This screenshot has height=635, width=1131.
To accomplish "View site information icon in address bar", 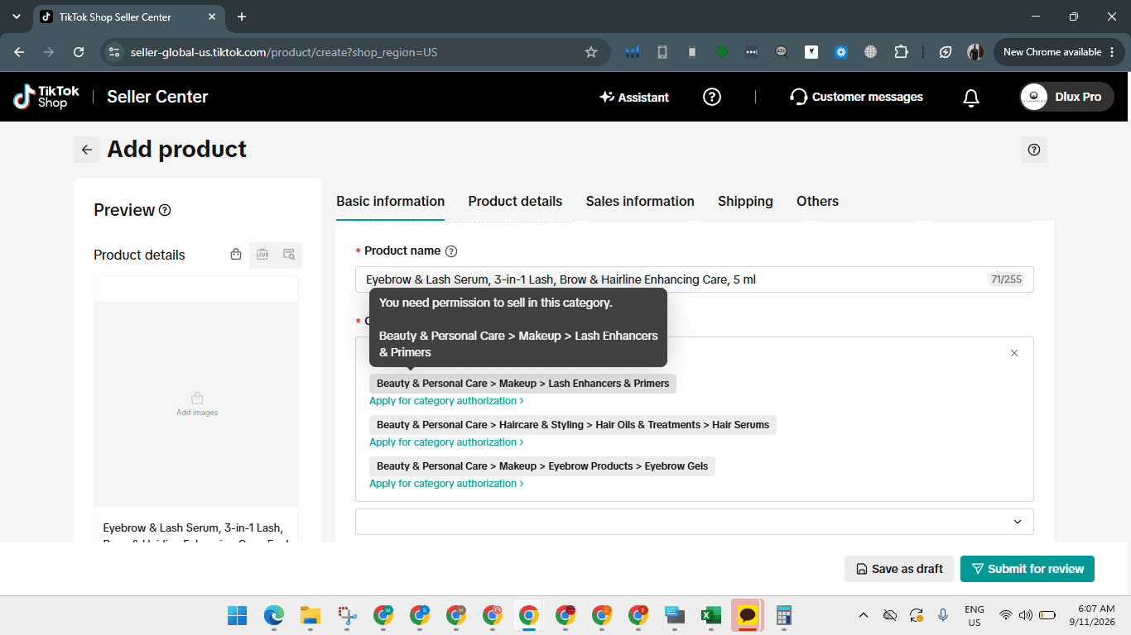I will pos(114,52).
